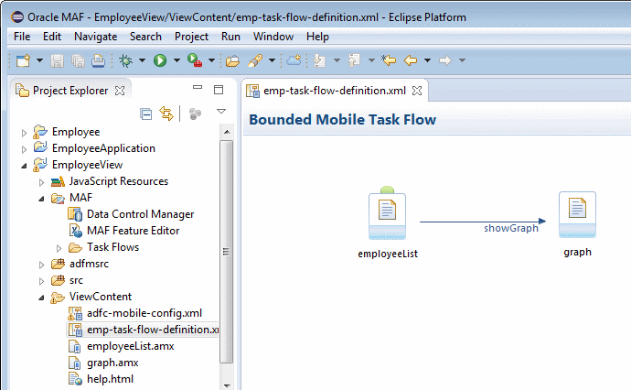Minimize the Project Explorer panel
This screenshot has width=631, height=390.
198,87
